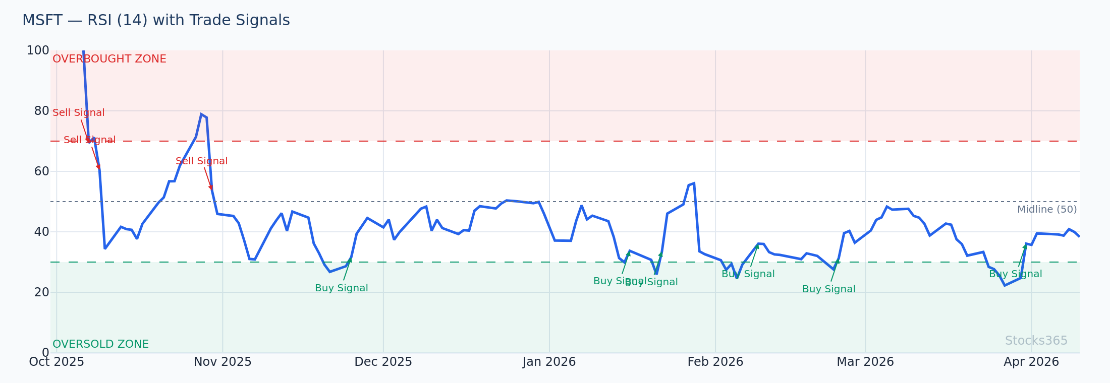Click the RSI line peak in late October
The height and width of the screenshot is (383, 1110).
click(x=201, y=114)
